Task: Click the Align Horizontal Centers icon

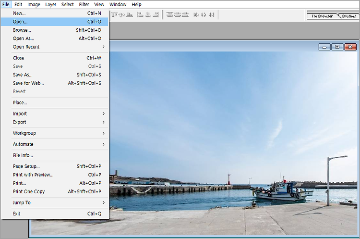Action: (x=148, y=15)
